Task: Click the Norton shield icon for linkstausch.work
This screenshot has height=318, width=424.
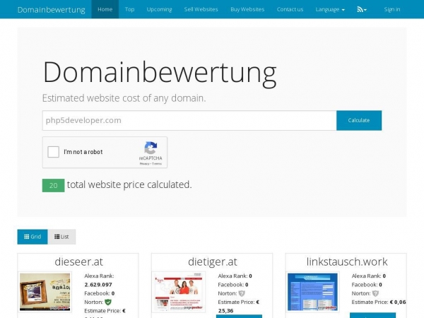Action: point(375,293)
